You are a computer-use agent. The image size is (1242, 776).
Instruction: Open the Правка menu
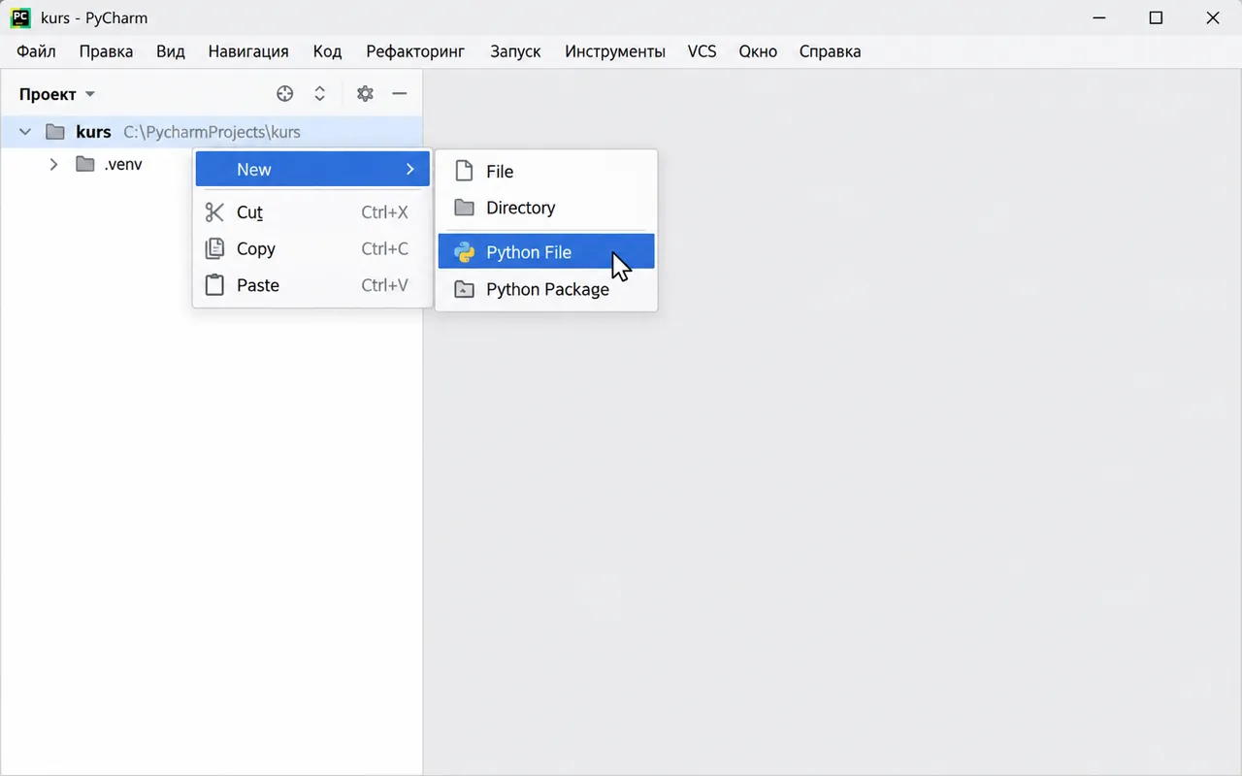click(x=106, y=51)
